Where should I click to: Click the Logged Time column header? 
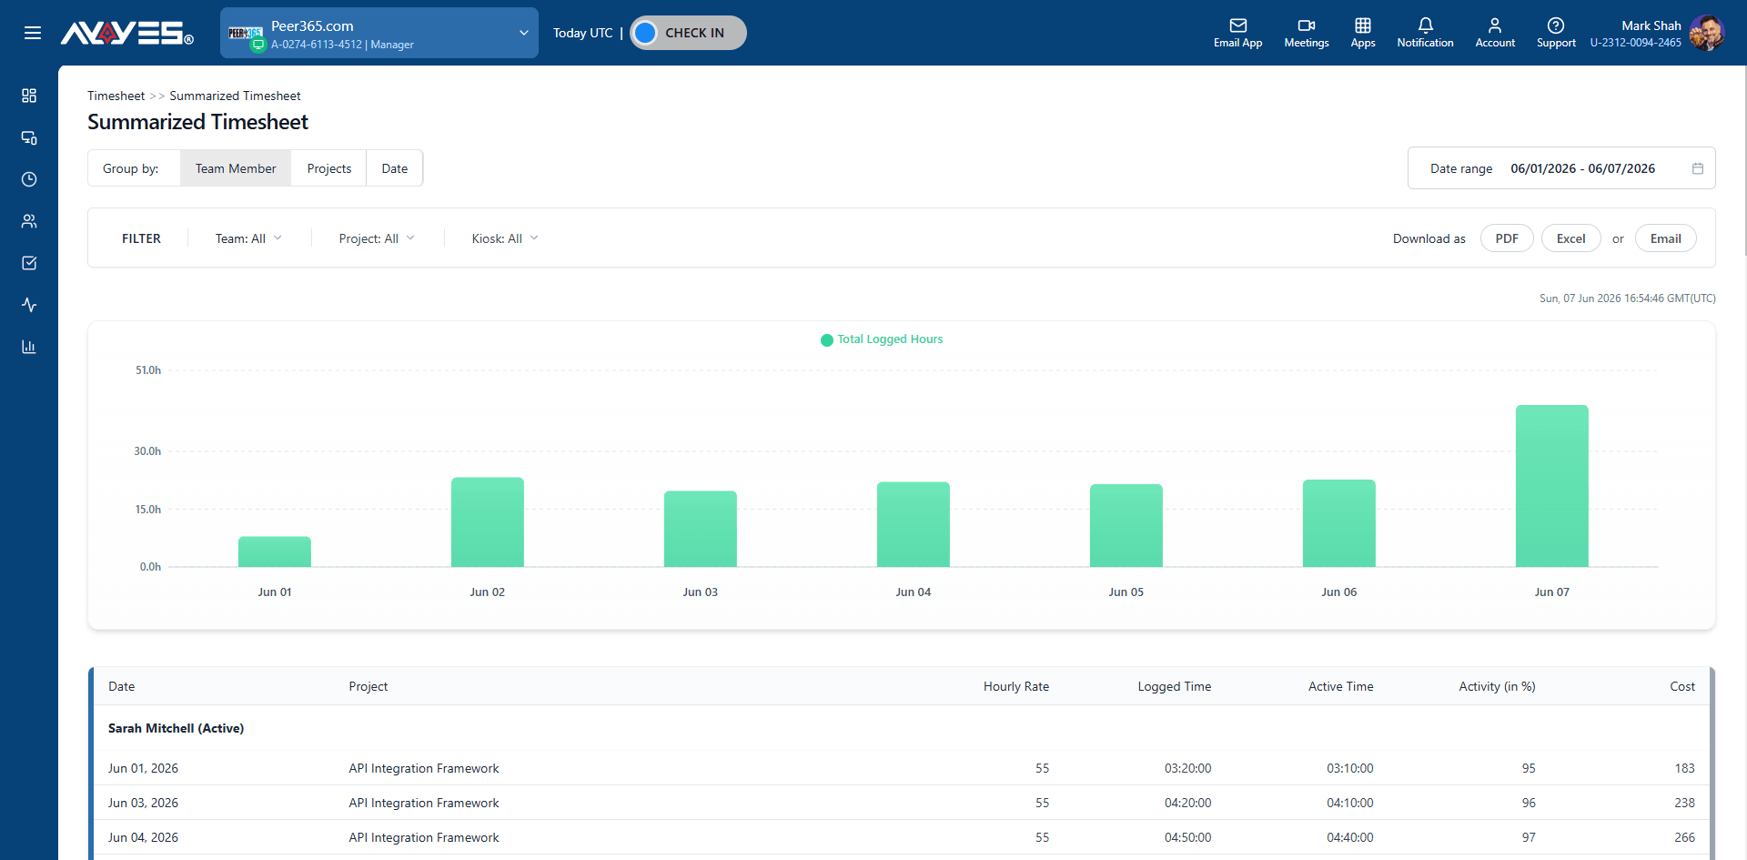(1175, 686)
